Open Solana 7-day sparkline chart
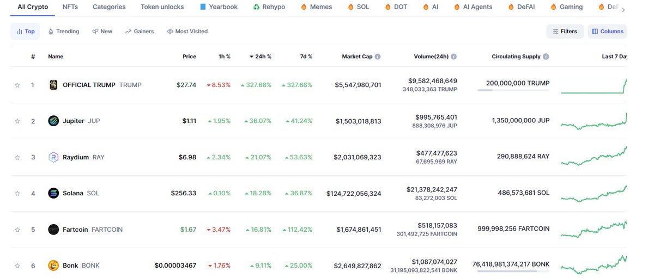 pyautogui.click(x=594, y=193)
